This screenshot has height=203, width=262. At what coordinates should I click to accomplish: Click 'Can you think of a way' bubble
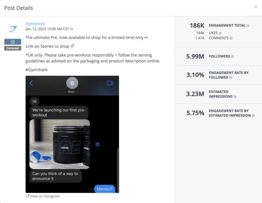(56, 176)
